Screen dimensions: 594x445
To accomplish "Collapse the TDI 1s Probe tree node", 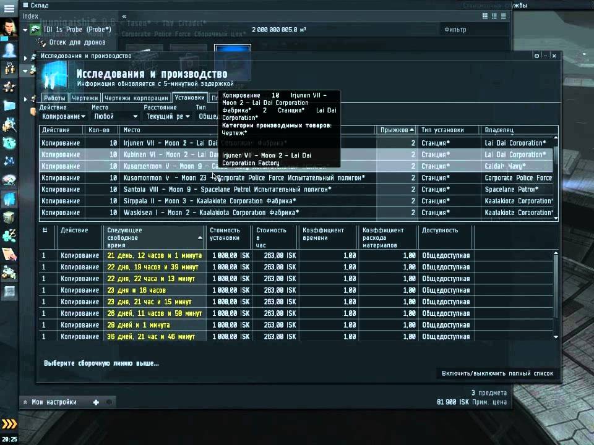I will coord(25,30).
